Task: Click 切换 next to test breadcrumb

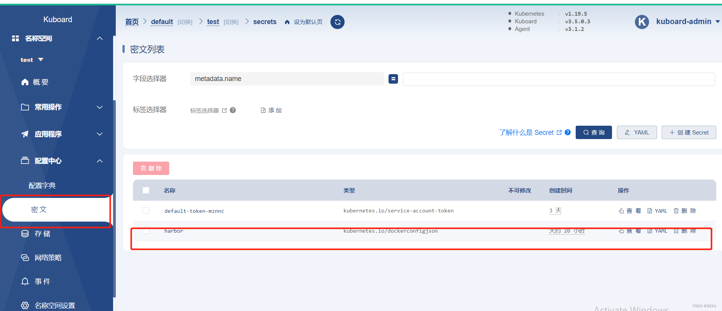Action: pos(231,22)
